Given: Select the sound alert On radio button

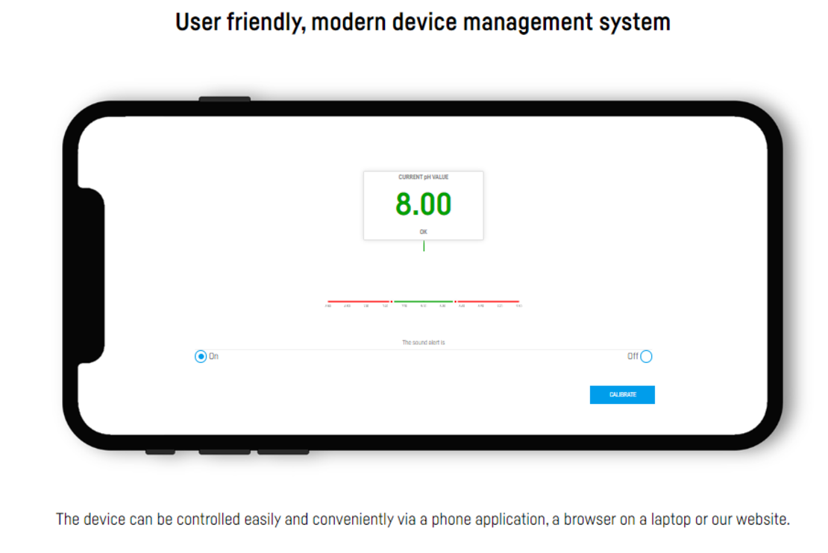Looking at the screenshot, I should pyautogui.click(x=201, y=356).
